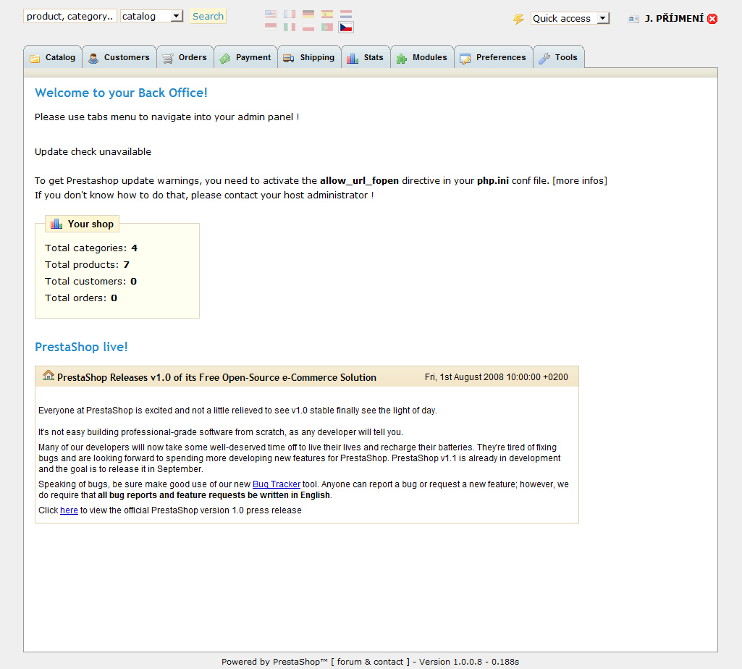
Task: Click the 'Total orders: 0' line
Action: [81, 298]
